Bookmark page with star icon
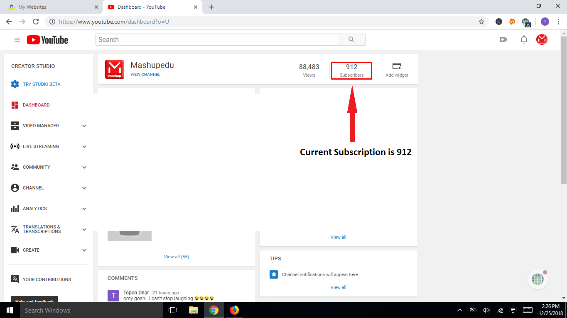Screen dimensions: 567x318 (481, 22)
